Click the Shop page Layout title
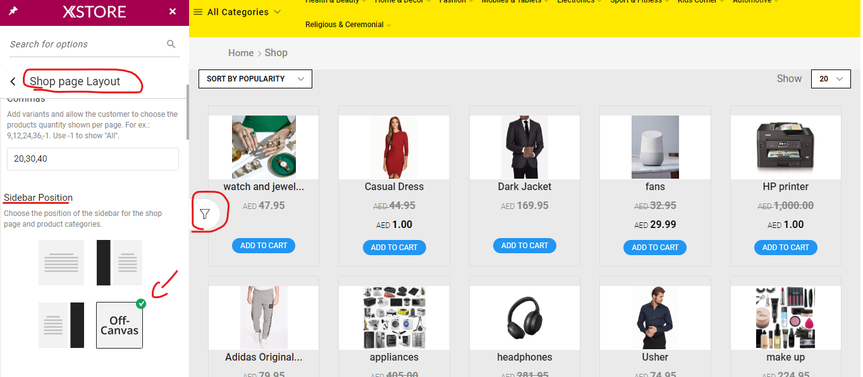 click(75, 81)
